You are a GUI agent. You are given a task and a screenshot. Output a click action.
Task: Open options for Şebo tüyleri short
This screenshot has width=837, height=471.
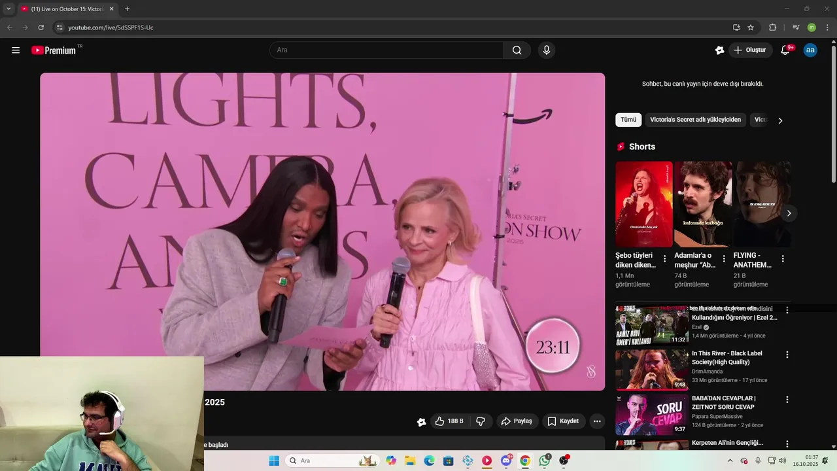pyautogui.click(x=665, y=259)
